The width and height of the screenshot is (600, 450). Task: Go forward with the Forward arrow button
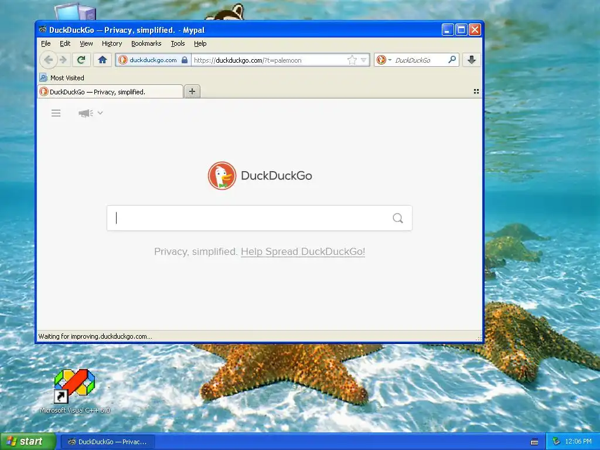coord(63,60)
